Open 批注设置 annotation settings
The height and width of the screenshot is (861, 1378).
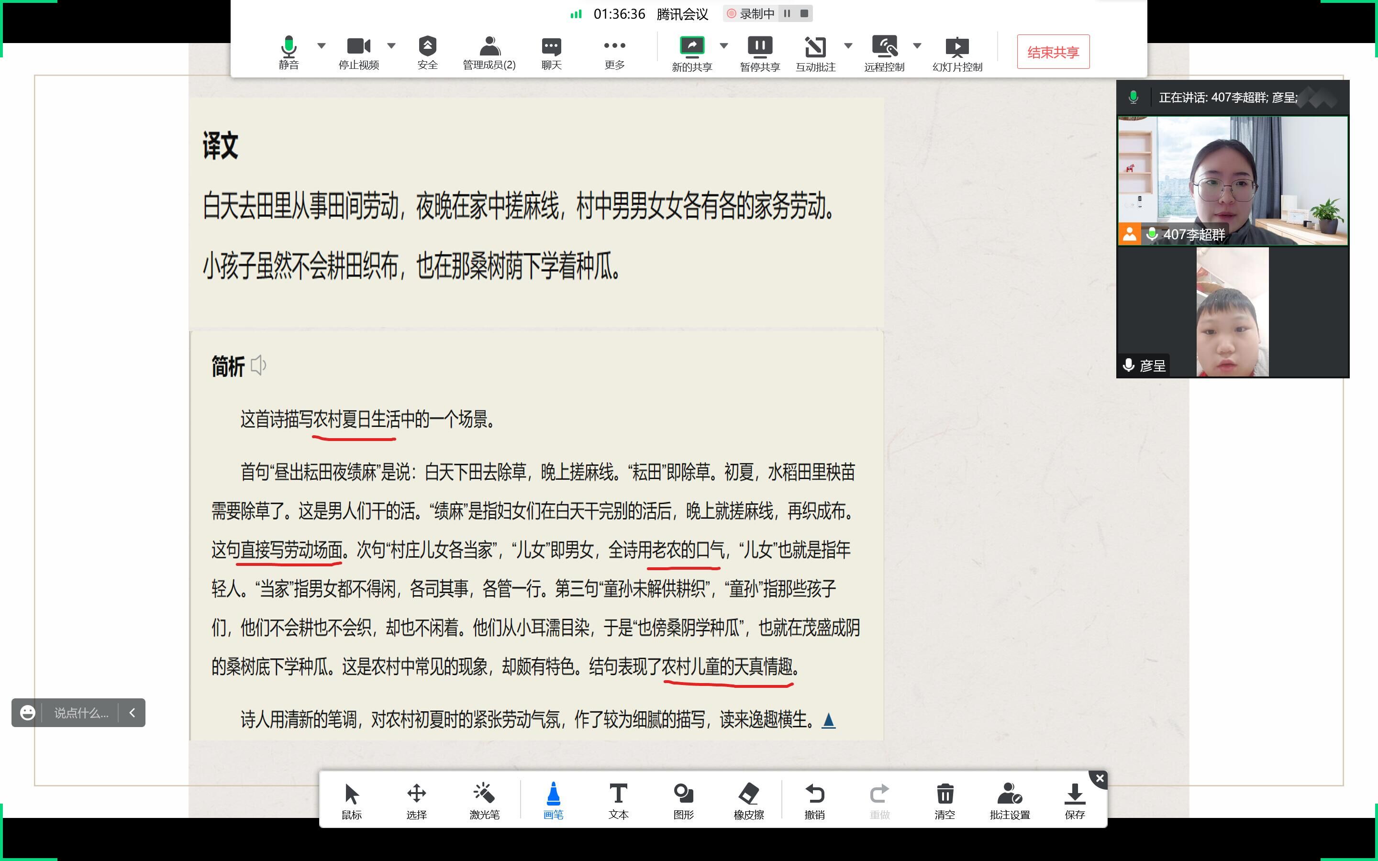click(x=1010, y=801)
